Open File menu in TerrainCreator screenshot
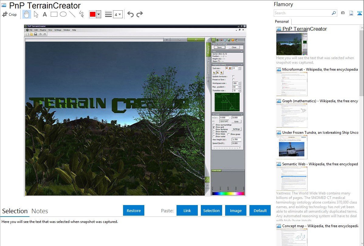Screen dimensions: 364x246 [31, 30]
